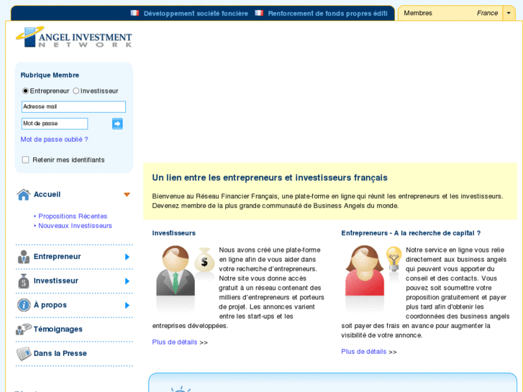Click the Rubrique Membre heading
Screen dimensions: 523x392
[50, 75]
